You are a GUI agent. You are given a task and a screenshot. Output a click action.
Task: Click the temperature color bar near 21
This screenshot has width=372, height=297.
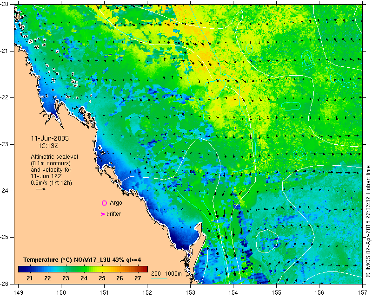[30, 269]
